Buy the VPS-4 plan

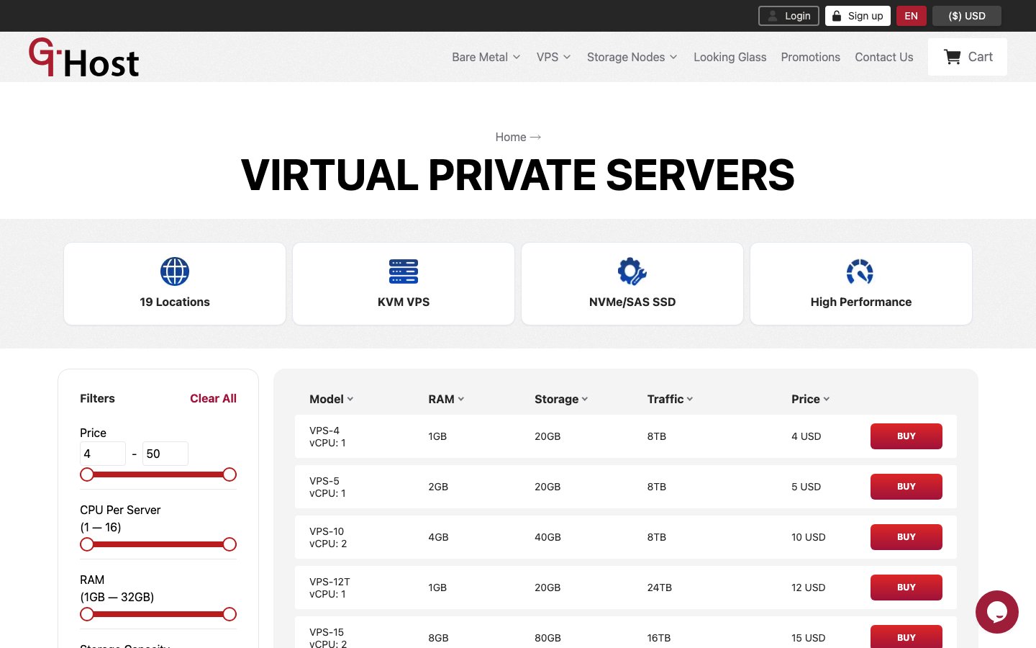(906, 436)
